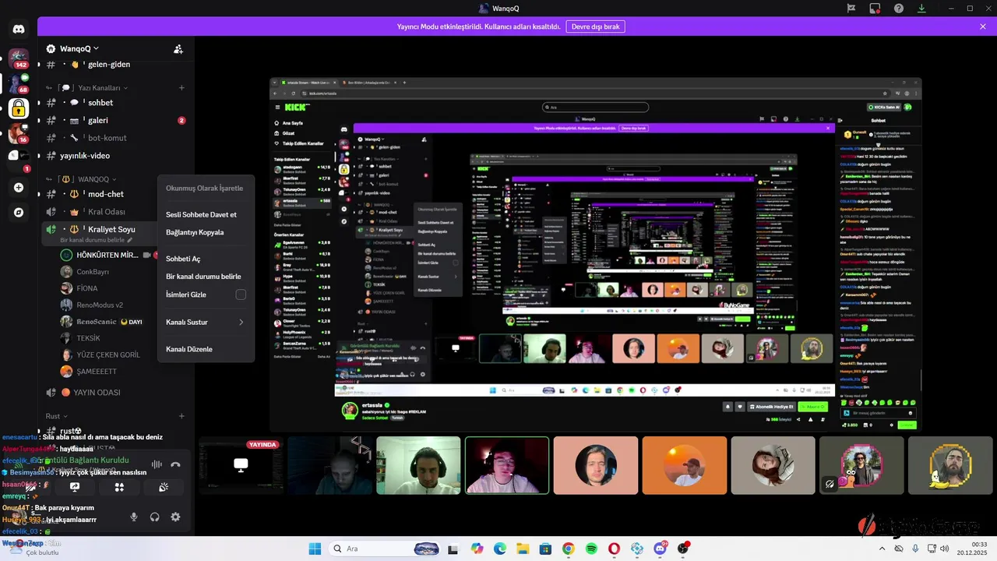
Task: Click channel status text under Kraliyet Soyu
Action: pyautogui.click(x=95, y=240)
